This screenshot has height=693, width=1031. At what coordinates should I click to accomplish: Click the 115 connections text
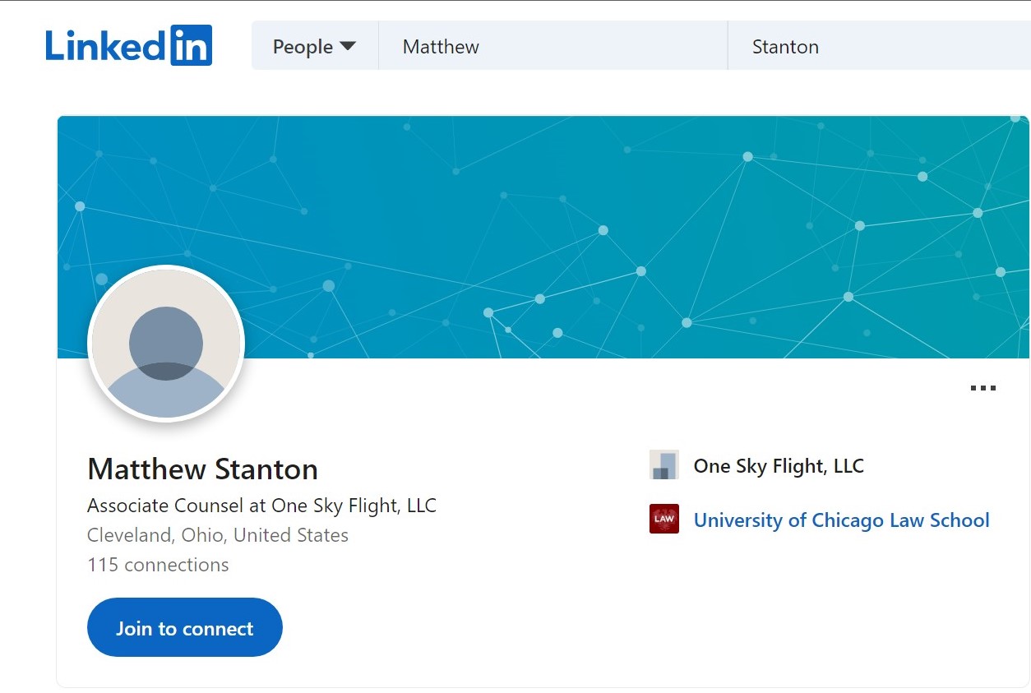(x=158, y=565)
